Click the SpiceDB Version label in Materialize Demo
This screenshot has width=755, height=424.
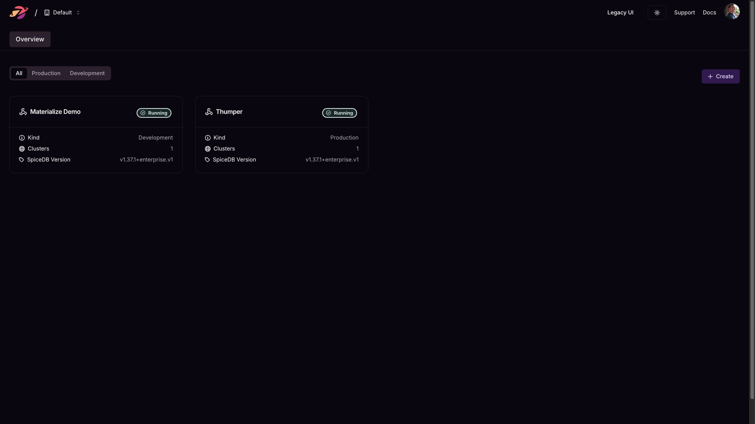(49, 159)
